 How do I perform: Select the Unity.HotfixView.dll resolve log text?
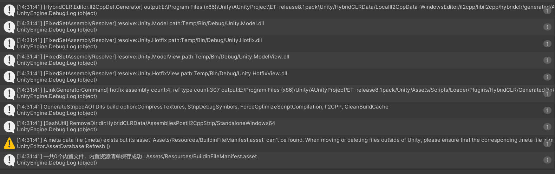152,77
